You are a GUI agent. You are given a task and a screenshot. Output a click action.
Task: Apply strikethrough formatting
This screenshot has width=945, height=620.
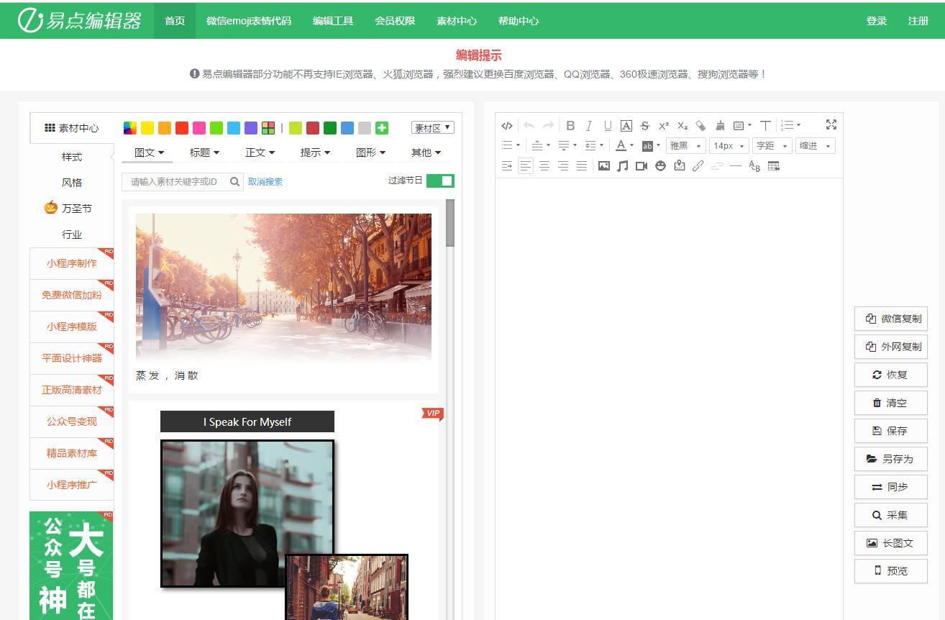tap(645, 125)
